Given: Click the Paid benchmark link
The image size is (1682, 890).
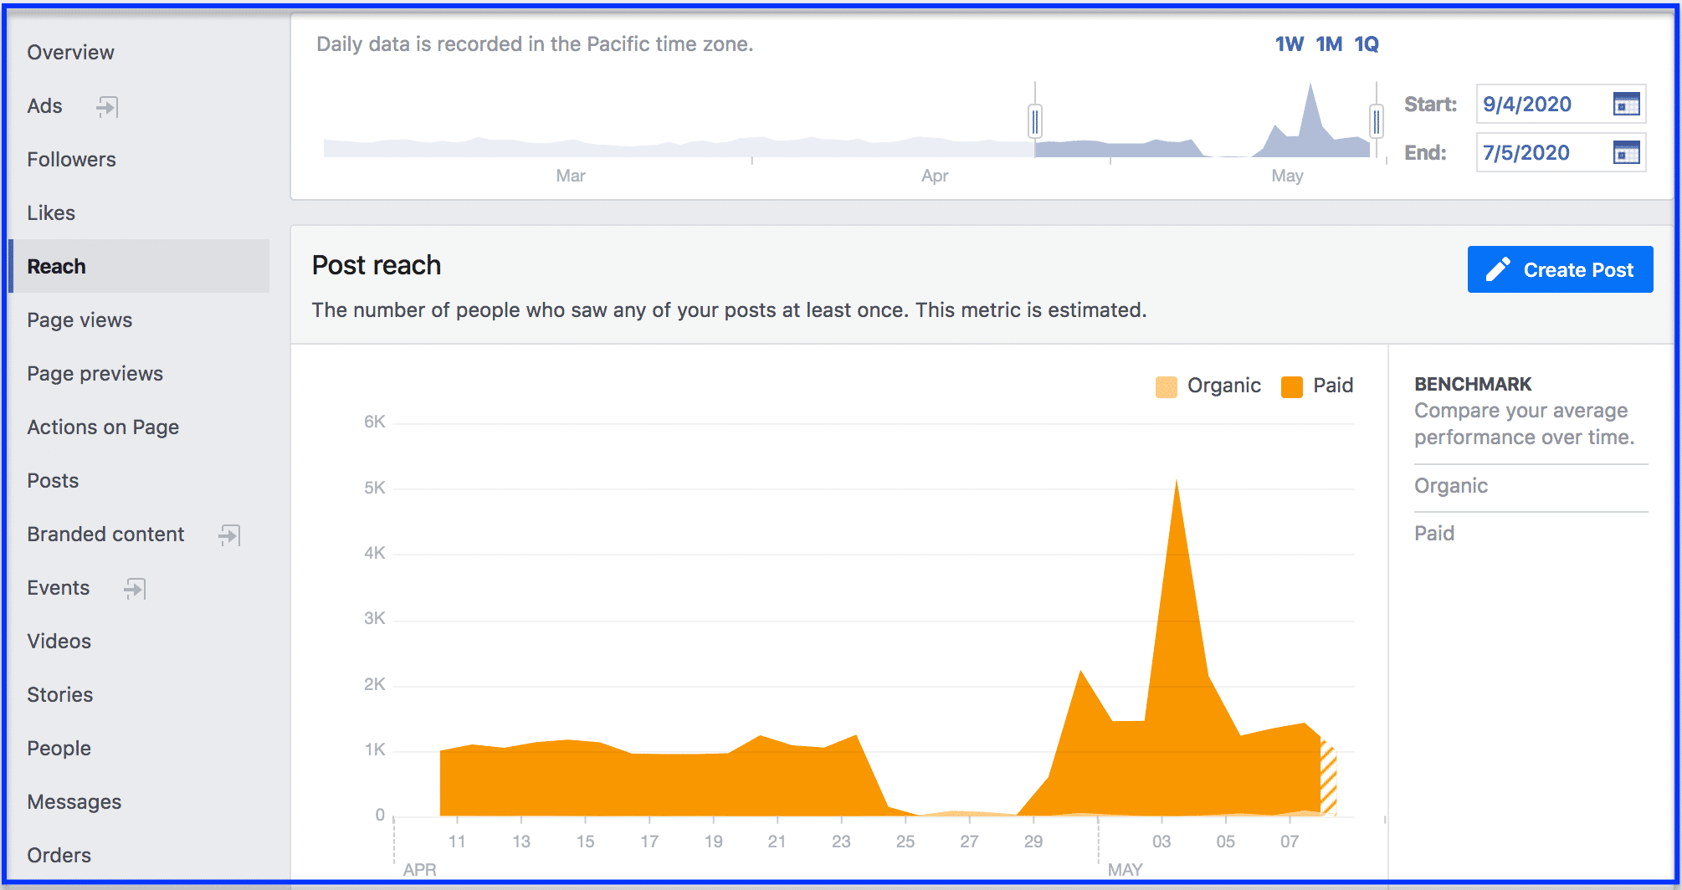Looking at the screenshot, I should tap(1433, 534).
